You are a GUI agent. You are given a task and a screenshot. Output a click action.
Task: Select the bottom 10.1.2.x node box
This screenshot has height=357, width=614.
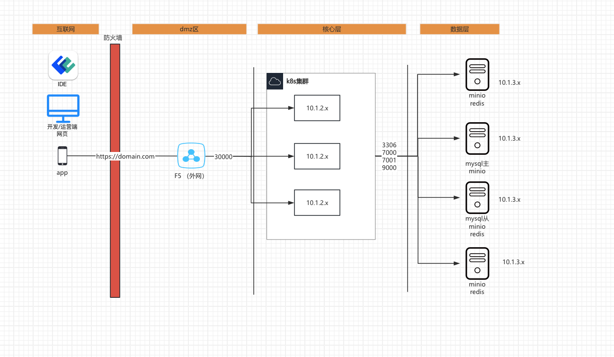317,203
